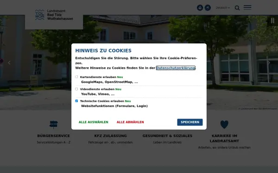278x173 pixels.
Task: Click the second round blue header icon
Action: 208,8
